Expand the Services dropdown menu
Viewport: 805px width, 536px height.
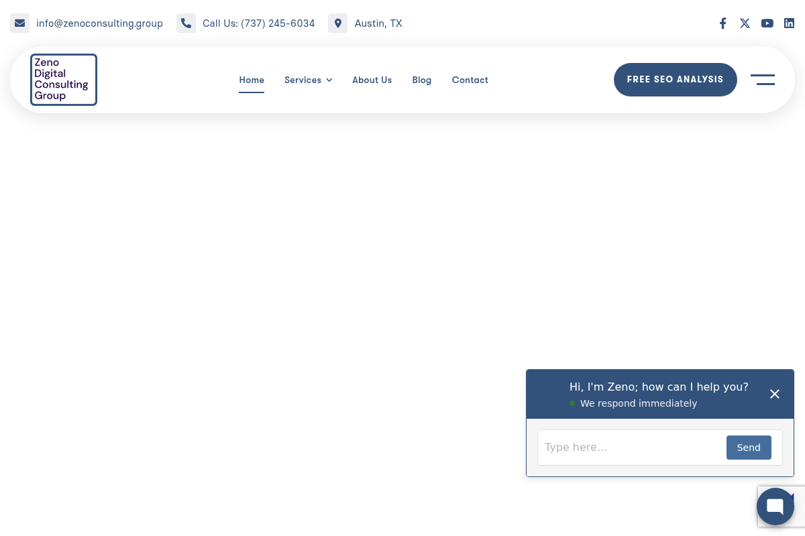[308, 80]
